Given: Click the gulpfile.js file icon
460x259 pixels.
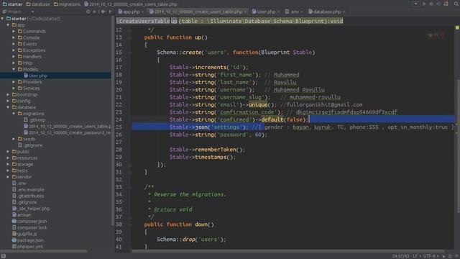Looking at the screenshot, I should 14,234.
